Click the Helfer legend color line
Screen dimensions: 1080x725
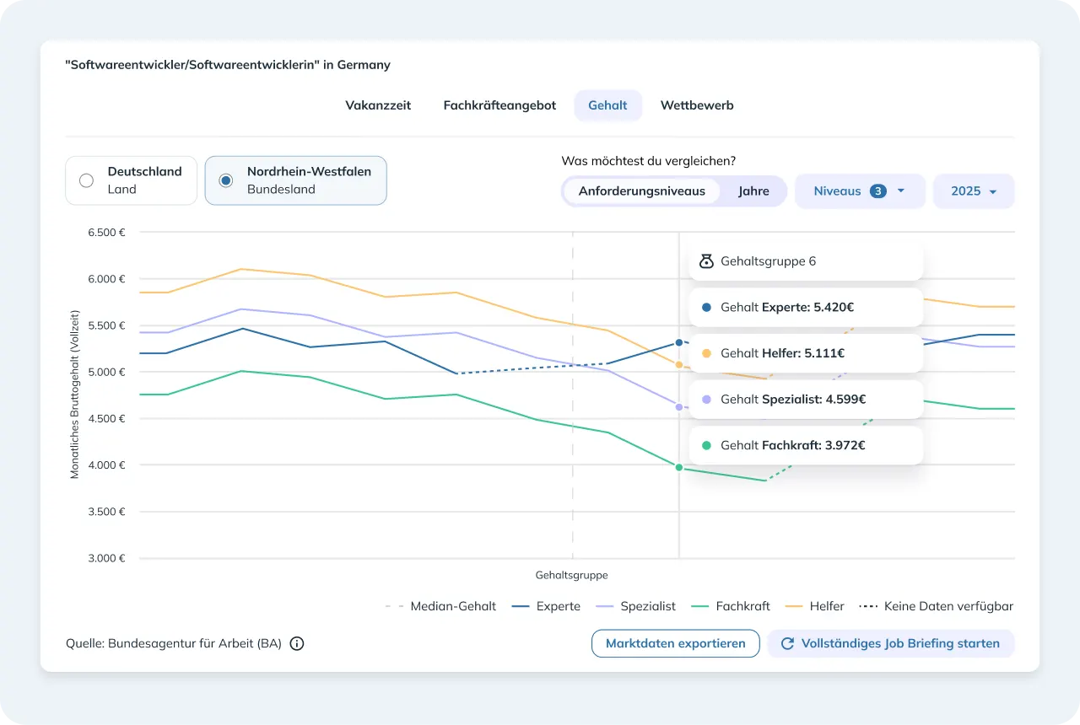[x=793, y=606]
